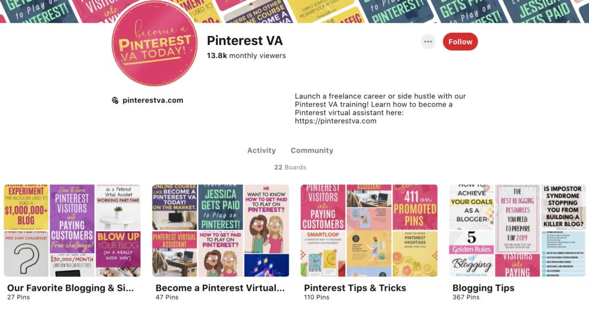Follow the Pinterest VA profile
Image resolution: width=589 pixels, height=310 pixels.
pos(460,42)
